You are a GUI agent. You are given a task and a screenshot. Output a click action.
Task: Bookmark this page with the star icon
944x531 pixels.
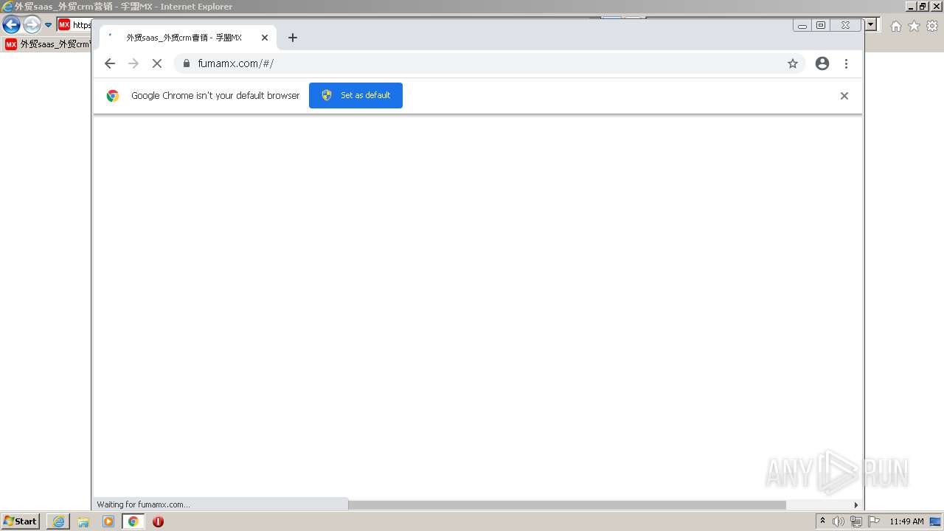click(793, 63)
